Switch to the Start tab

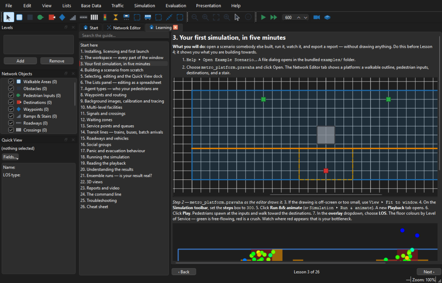91,28
